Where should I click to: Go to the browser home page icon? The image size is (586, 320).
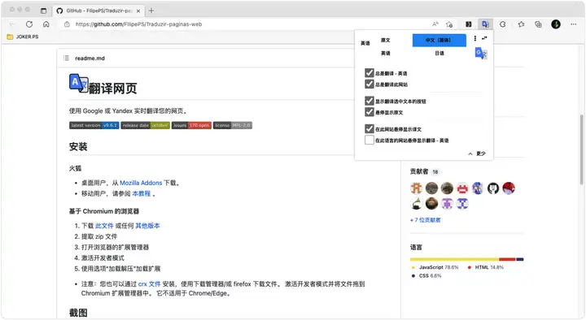[46, 24]
